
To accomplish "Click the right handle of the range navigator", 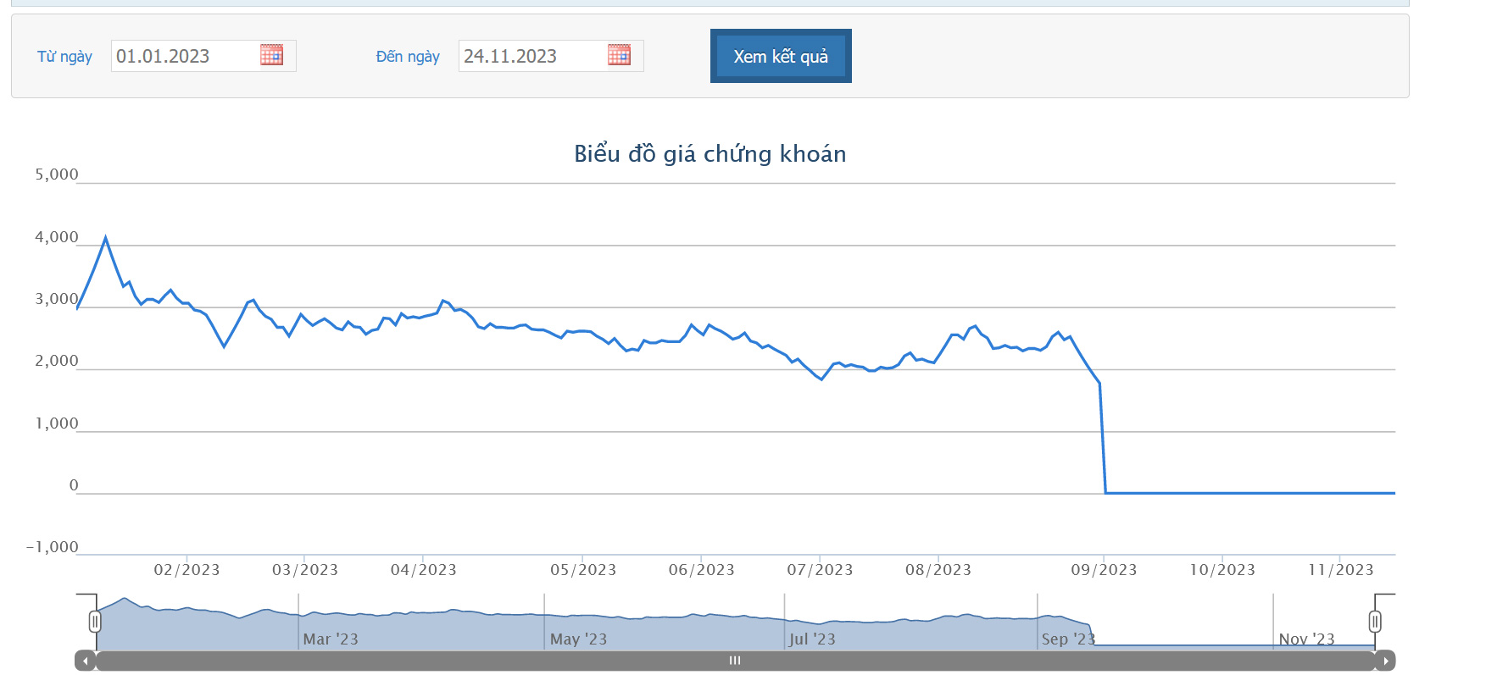I will [x=1374, y=622].
